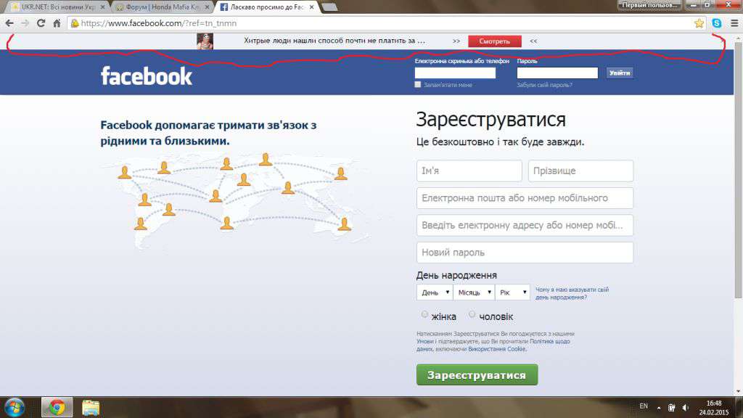Open the Chrome menu hamburger icon

click(x=734, y=23)
